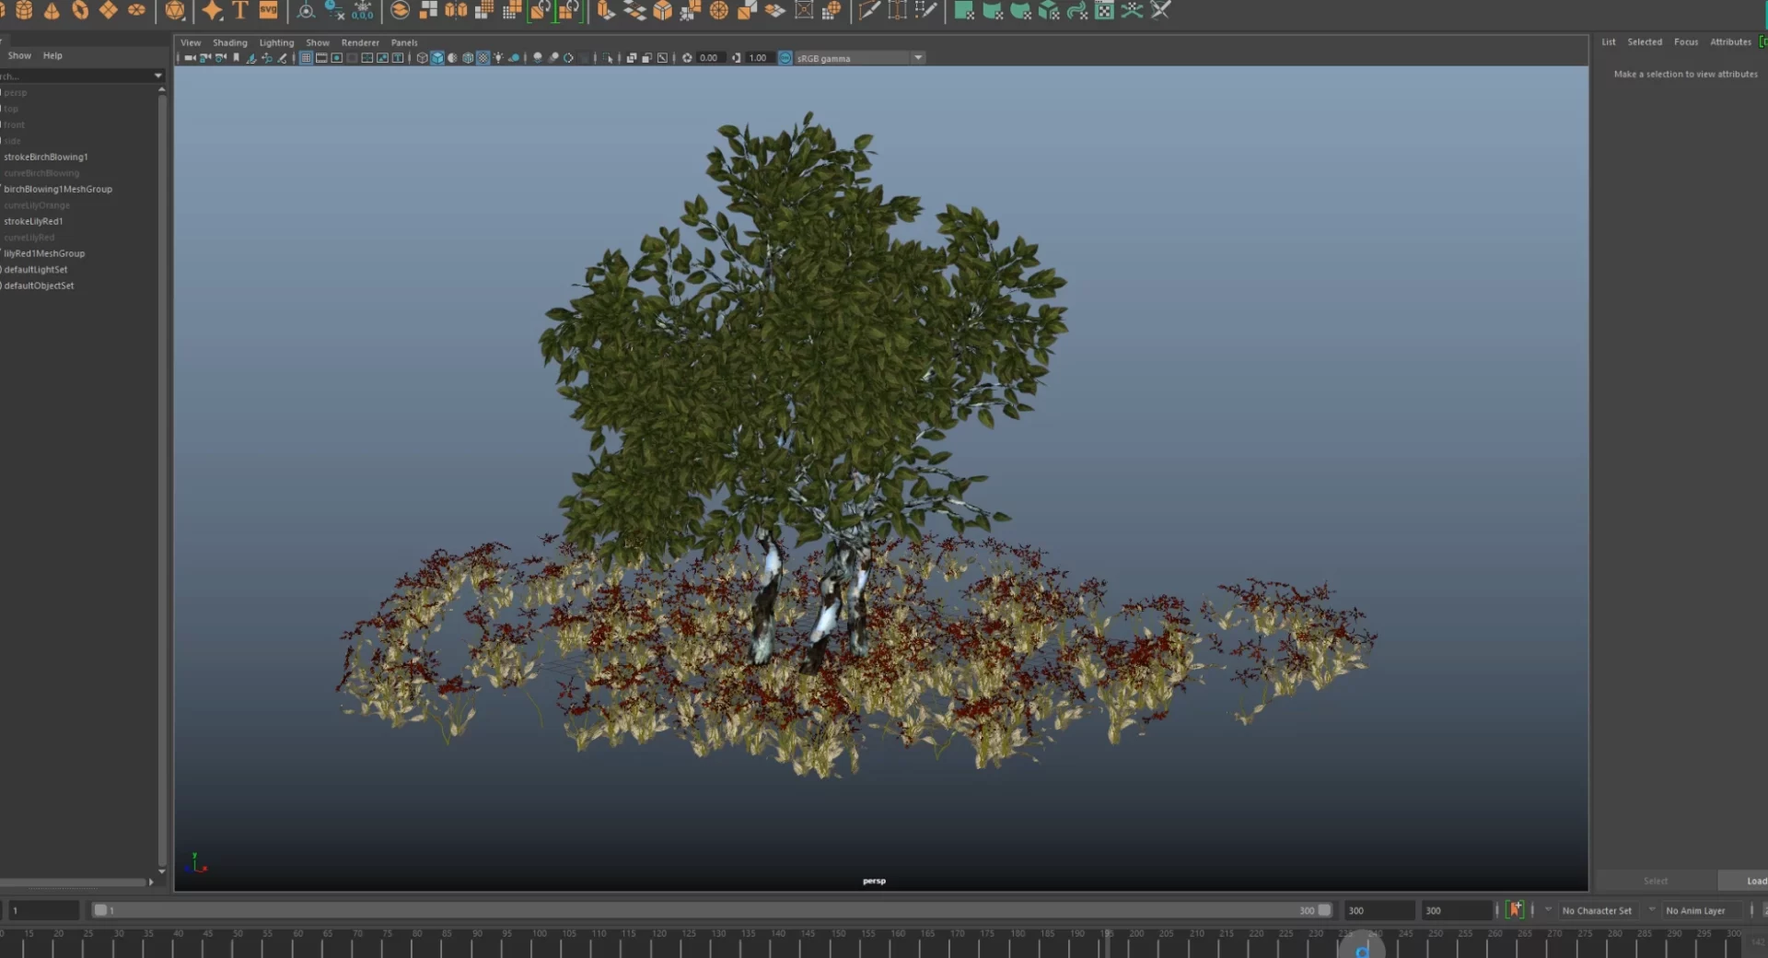Click the polygon plane shelf icon
1768x958 pixels.
[x=109, y=10]
